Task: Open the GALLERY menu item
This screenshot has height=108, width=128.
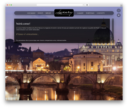Action: 80,13
